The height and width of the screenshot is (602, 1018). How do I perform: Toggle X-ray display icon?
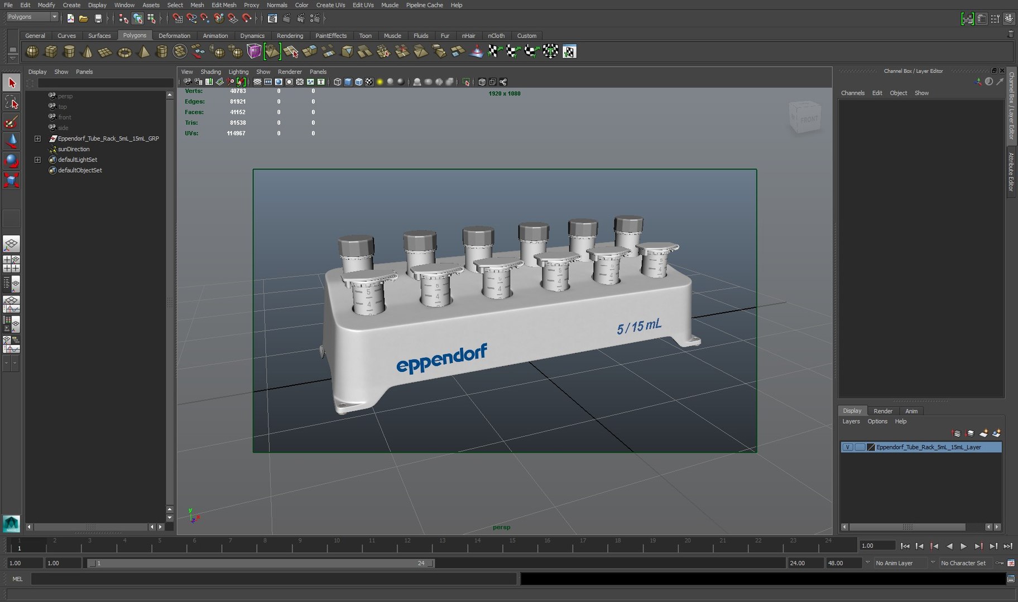click(482, 82)
